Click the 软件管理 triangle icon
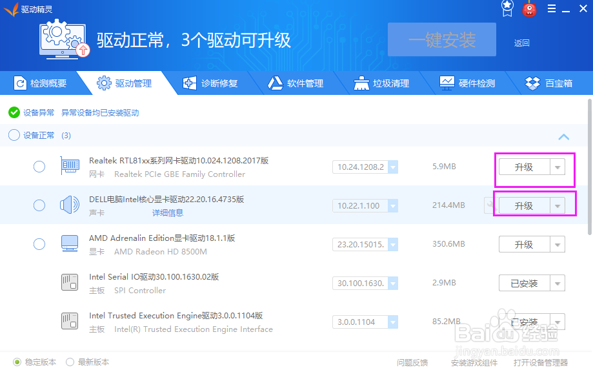 tap(276, 83)
